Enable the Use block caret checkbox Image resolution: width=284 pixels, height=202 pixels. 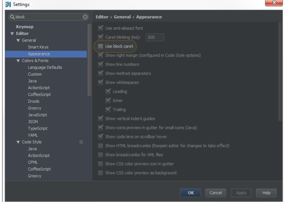tap(100, 46)
